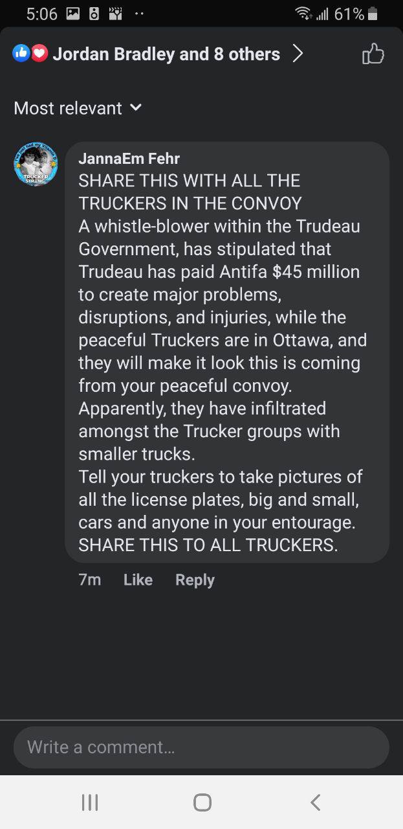Tap the Wi-Fi status icon
The image size is (403, 829).
[302, 14]
